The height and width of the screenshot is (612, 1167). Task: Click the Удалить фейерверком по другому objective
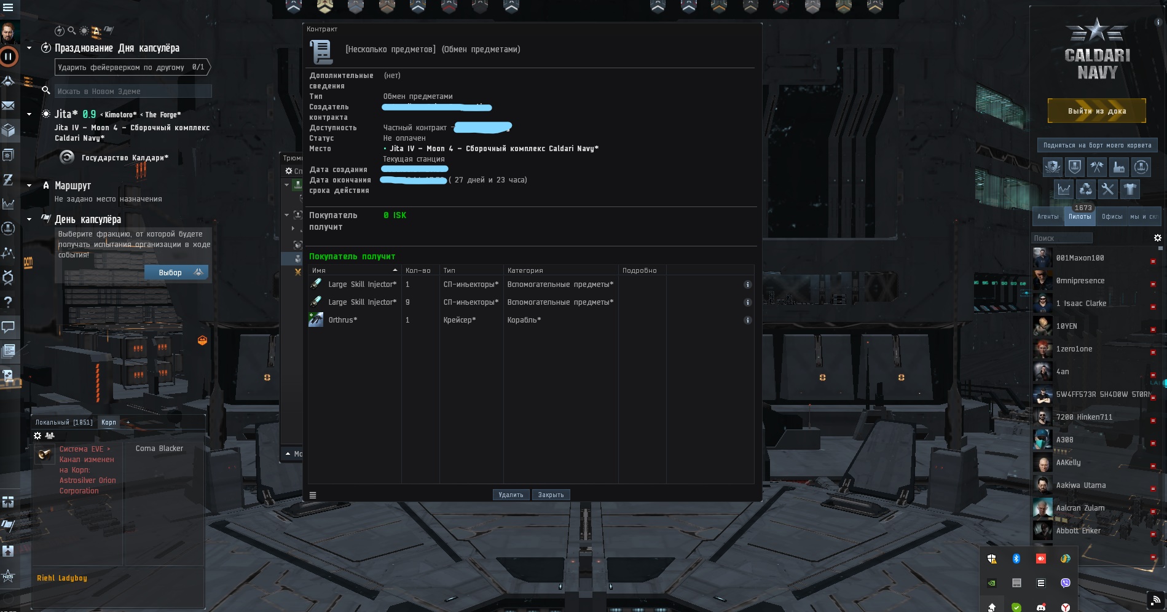(x=133, y=67)
